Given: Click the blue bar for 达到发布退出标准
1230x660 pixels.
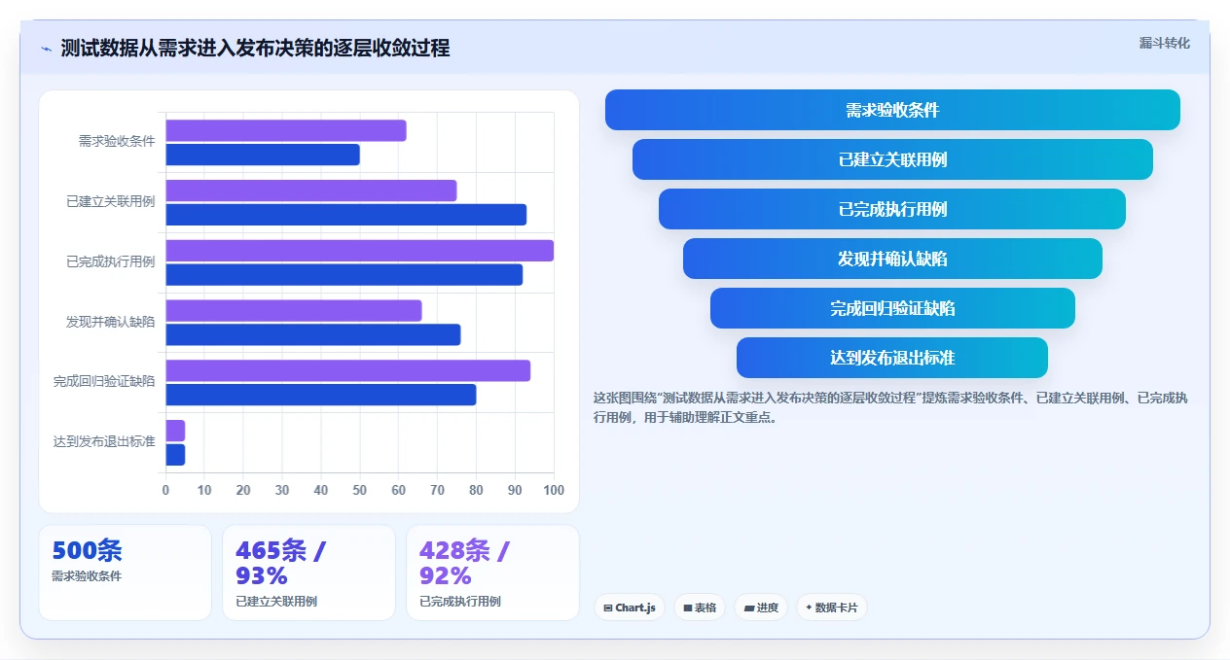Looking at the screenshot, I should pos(175,455).
